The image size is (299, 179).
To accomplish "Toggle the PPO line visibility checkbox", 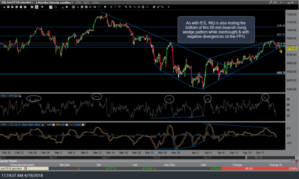I will (54, 125).
